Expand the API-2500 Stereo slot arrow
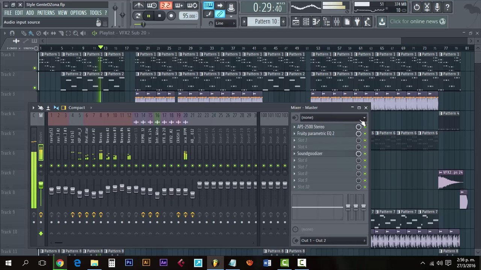Image resolution: width=481 pixels, height=270 pixels. pyautogui.click(x=295, y=127)
